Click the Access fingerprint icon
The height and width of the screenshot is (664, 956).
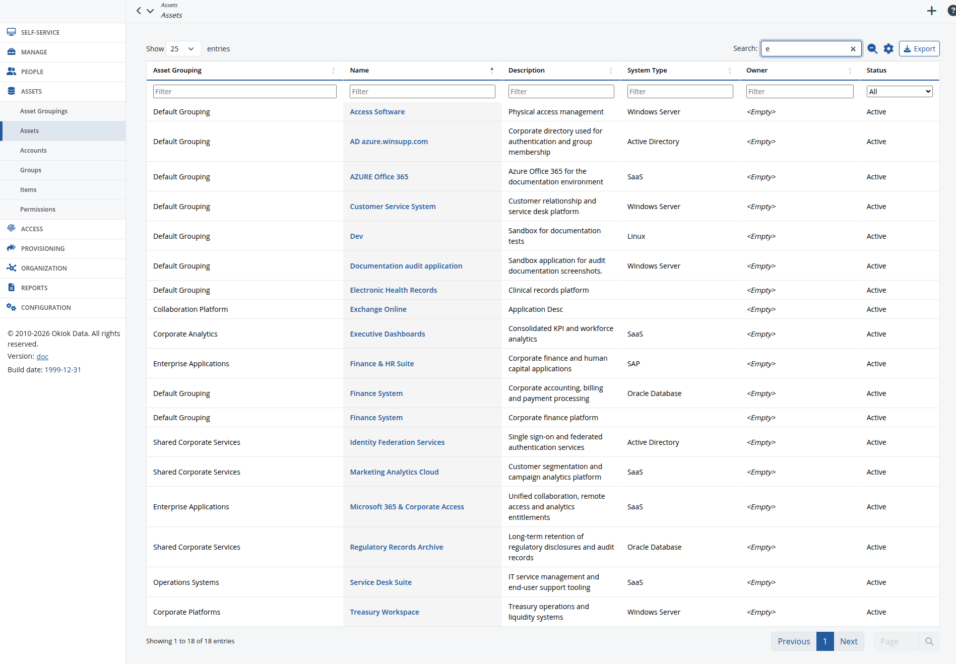coord(11,229)
